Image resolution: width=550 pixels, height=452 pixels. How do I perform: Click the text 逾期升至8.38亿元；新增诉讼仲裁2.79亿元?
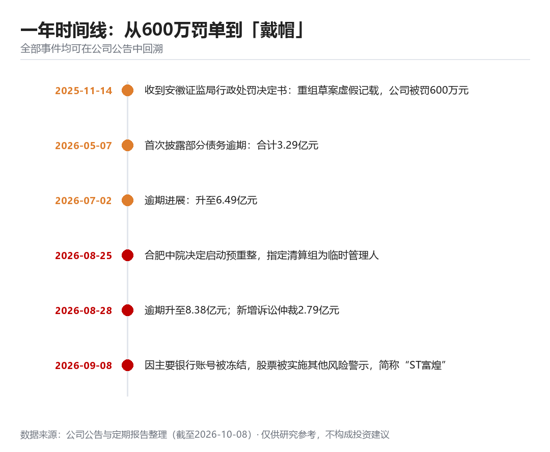pyautogui.click(x=242, y=310)
